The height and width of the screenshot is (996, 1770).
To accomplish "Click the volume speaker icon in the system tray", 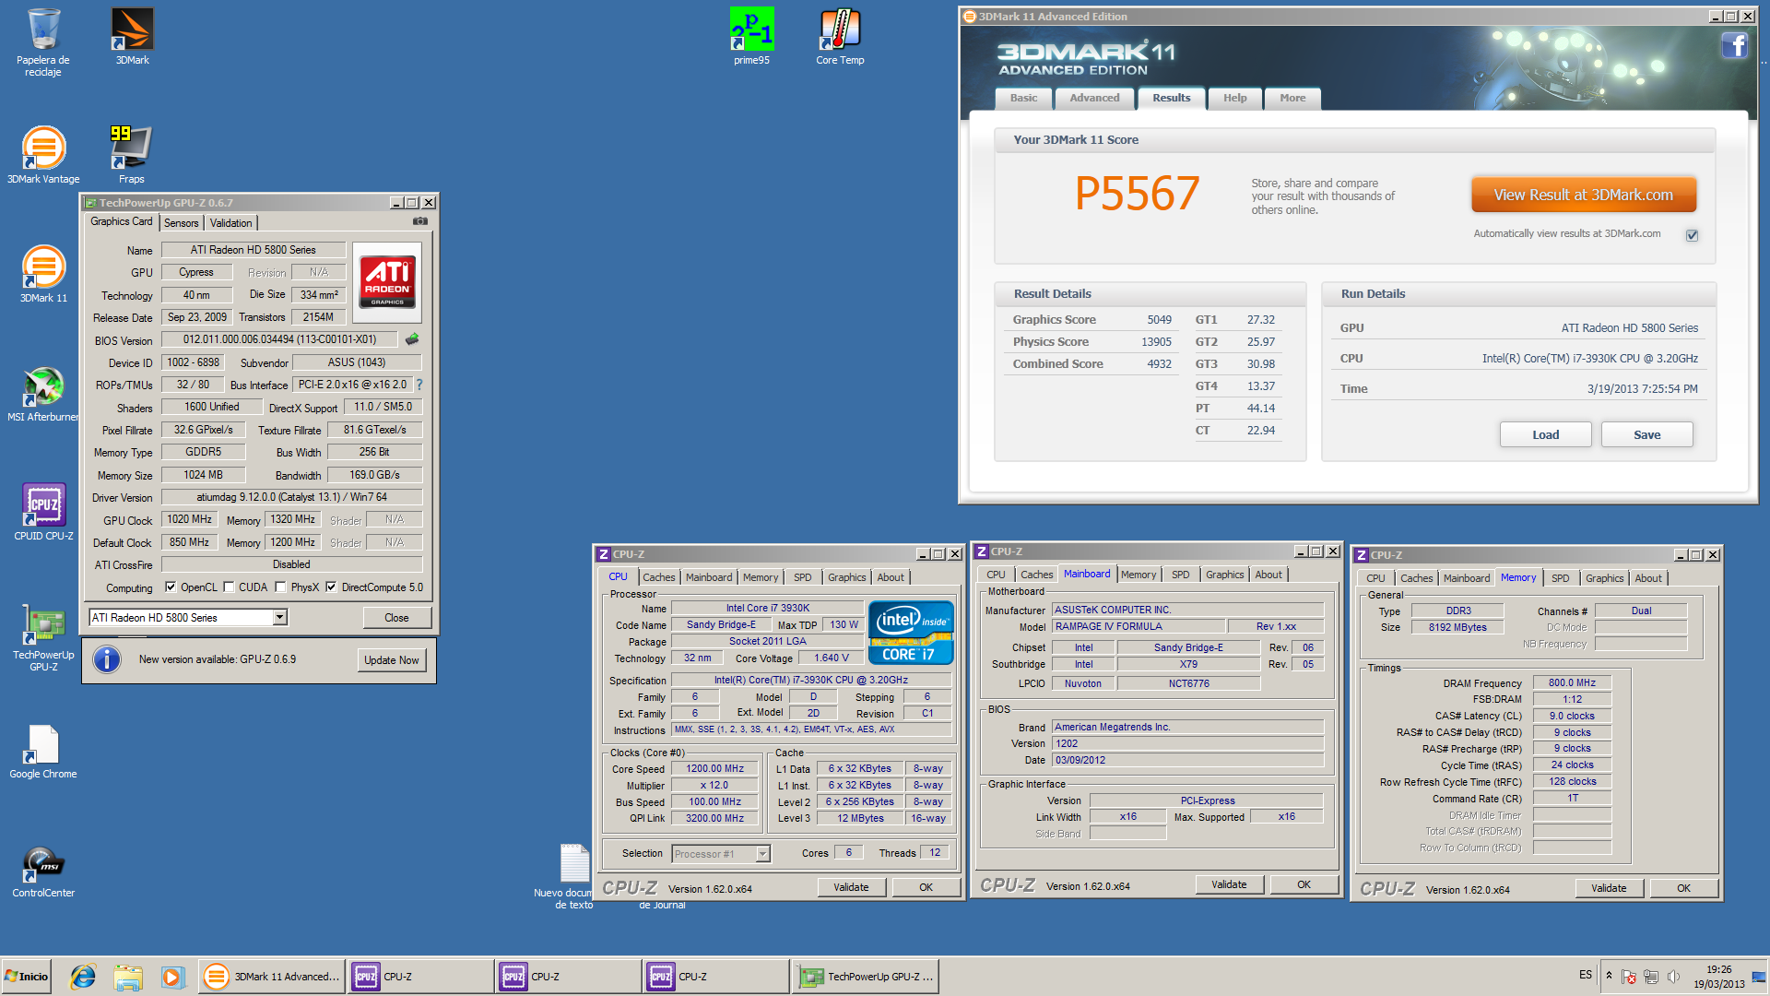I will pyautogui.click(x=1673, y=976).
